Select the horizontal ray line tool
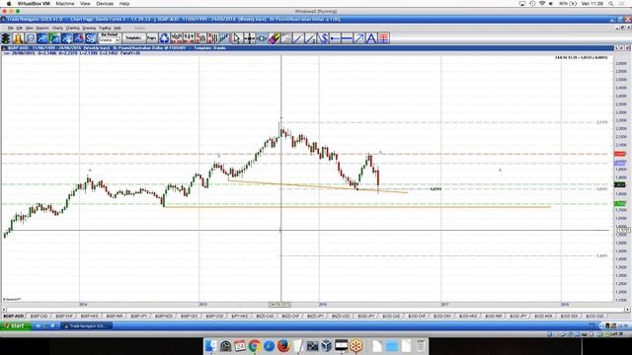This screenshot has height=355, width=632. pos(335,38)
